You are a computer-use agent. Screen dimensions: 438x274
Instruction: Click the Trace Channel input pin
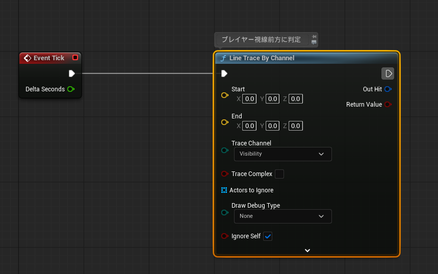[224, 151]
